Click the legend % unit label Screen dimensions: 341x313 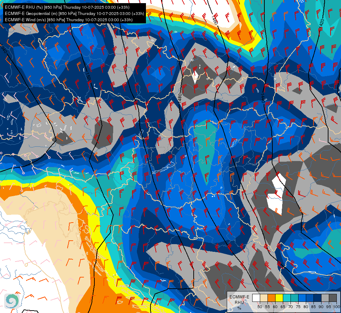[239, 308]
